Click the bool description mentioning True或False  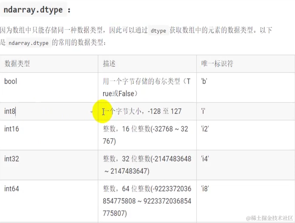pos(147,87)
